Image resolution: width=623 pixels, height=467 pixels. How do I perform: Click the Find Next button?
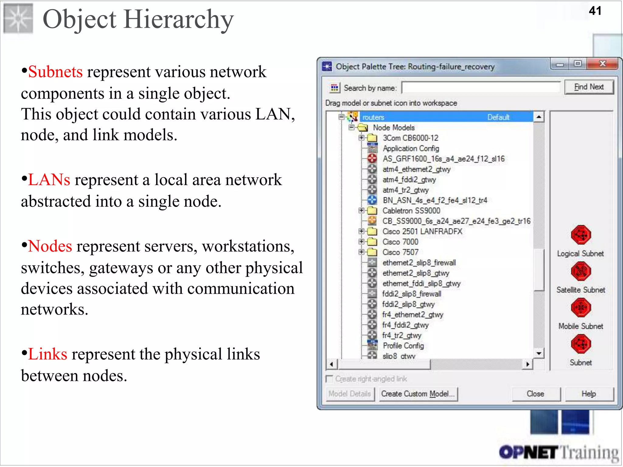589,87
